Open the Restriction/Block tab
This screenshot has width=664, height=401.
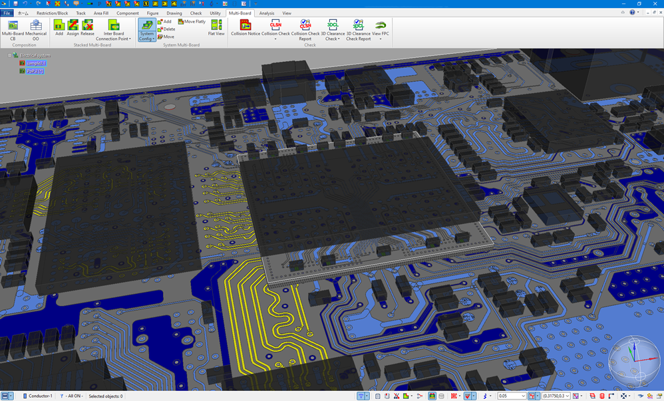(x=52, y=13)
